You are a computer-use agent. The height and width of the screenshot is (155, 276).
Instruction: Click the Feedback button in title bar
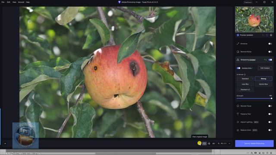[248, 2]
